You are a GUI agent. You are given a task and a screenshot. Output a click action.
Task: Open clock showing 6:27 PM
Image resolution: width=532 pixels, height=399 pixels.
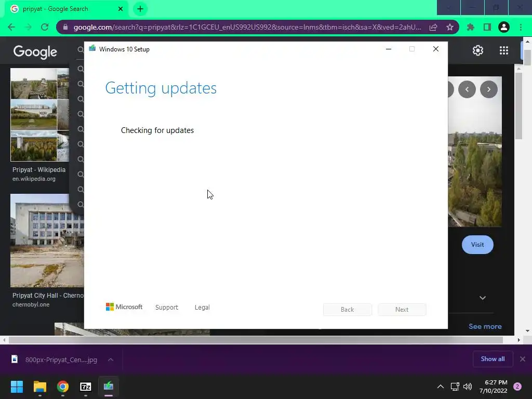coord(494,387)
